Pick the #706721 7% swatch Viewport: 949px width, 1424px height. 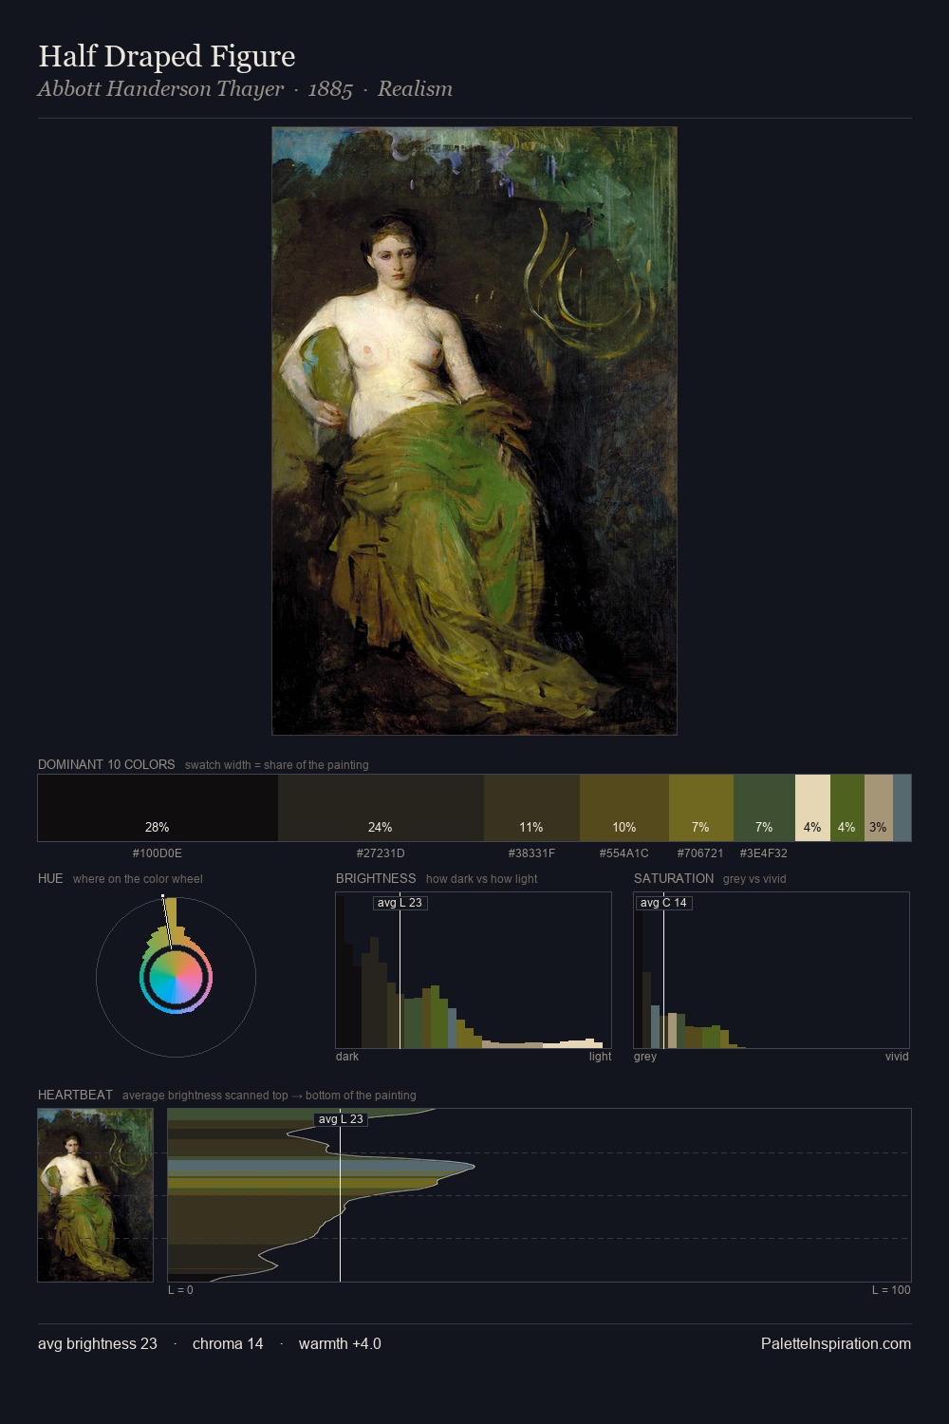pos(701,808)
